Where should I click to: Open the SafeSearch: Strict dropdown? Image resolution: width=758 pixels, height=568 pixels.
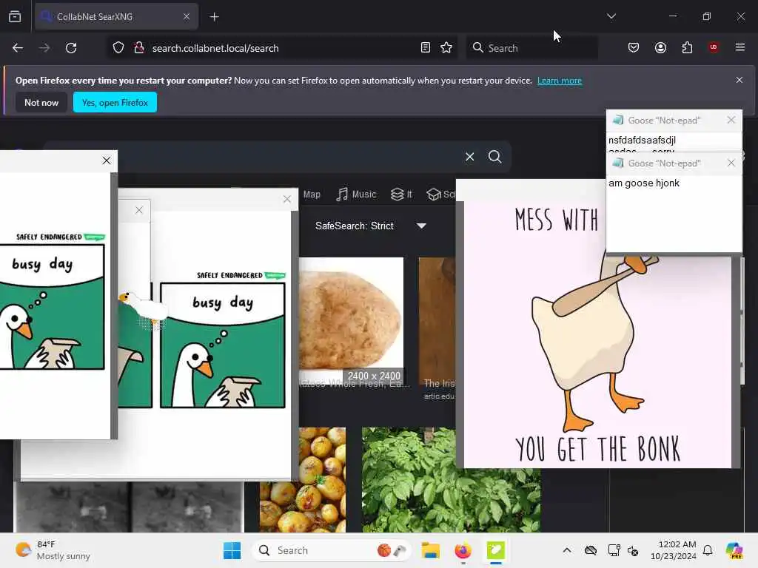coord(370,226)
